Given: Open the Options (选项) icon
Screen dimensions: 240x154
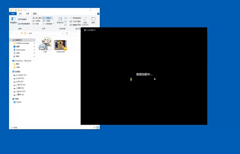Looking at the screenshot, I should (93, 20).
